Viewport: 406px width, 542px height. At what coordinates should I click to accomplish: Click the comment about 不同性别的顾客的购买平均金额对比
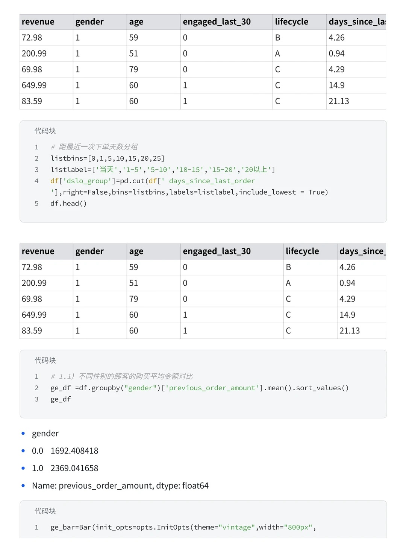tap(122, 376)
